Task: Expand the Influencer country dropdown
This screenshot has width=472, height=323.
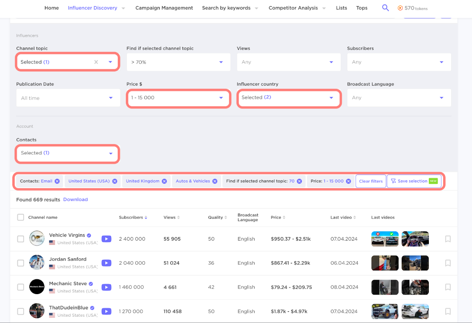Action: tap(289, 98)
